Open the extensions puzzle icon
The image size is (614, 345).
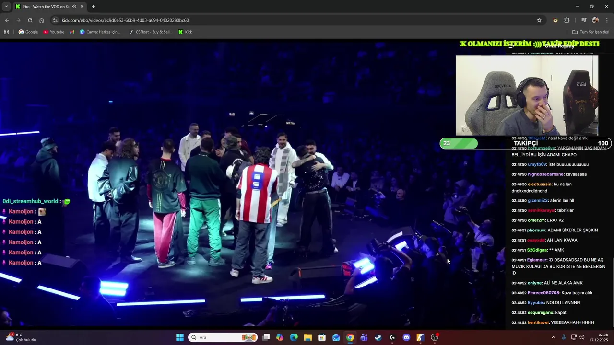[567, 20]
